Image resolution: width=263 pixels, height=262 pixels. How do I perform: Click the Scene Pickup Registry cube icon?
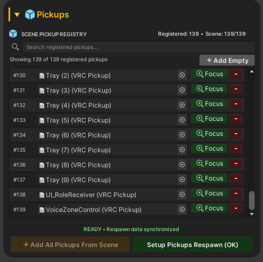point(13,34)
